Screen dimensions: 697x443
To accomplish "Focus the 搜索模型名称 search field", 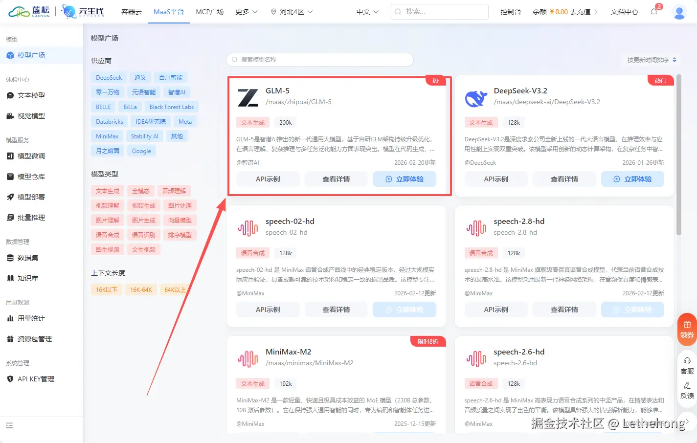I will 320,60.
